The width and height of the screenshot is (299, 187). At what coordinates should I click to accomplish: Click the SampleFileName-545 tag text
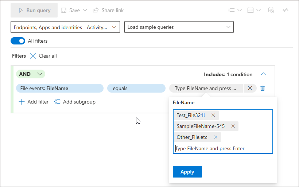[x=201, y=126]
